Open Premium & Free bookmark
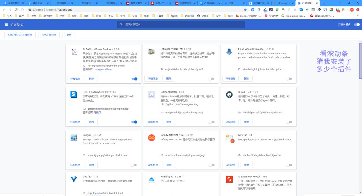This screenshot has width=362, height=196. [x=293, y=16]
